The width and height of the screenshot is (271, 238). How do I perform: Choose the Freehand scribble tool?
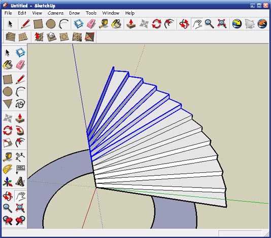pos(20,104)
